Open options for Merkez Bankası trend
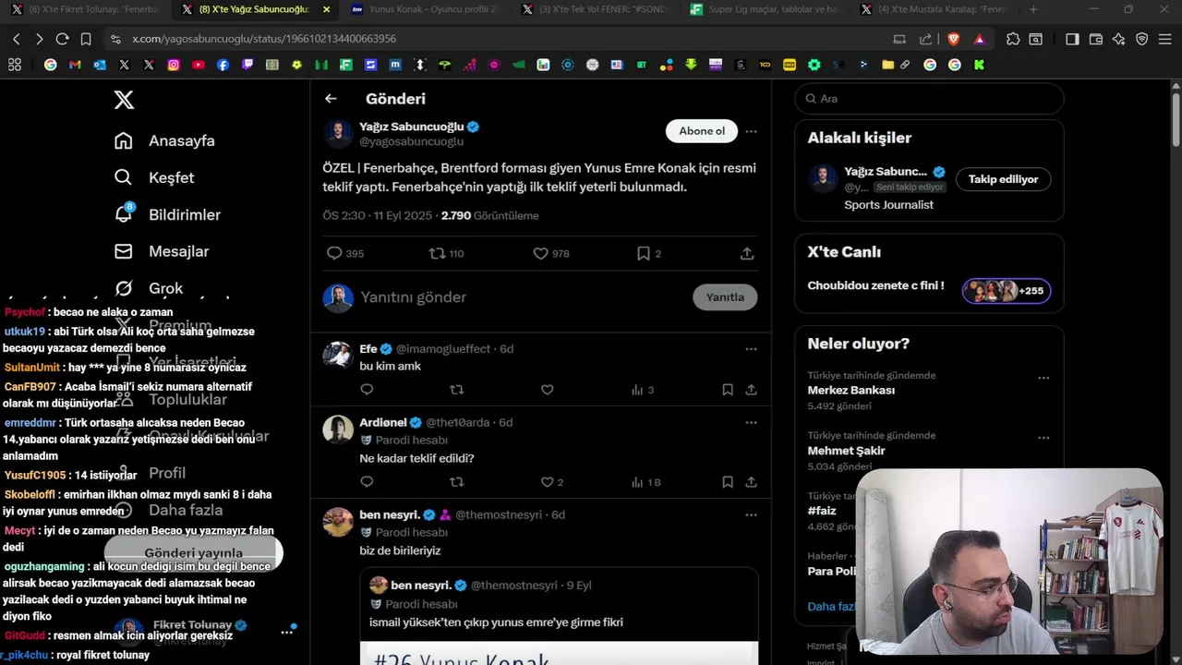This screenshot has height=665, width=1182. point(1043,378)
